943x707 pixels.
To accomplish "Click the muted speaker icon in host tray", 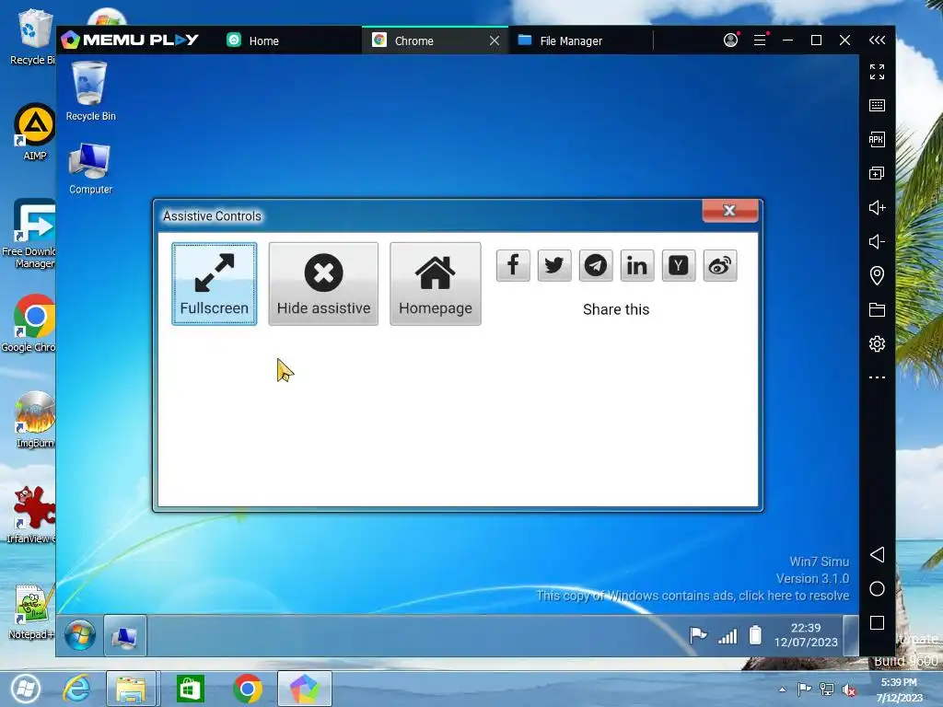I will pyautogui.click(x=849, y=690).
